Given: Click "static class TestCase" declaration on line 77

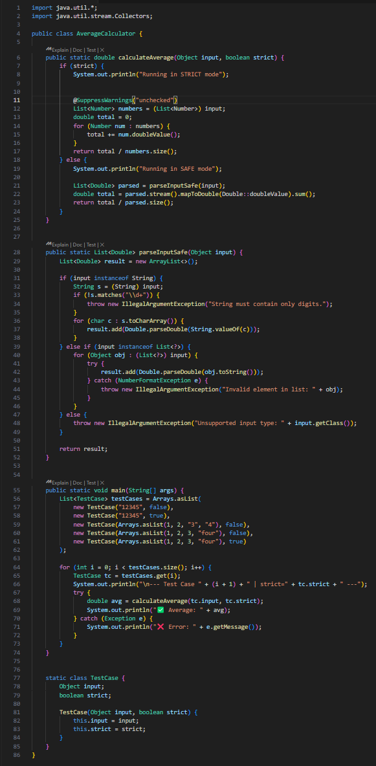Looking at the screenshot, I should click(x=83, y=678).
